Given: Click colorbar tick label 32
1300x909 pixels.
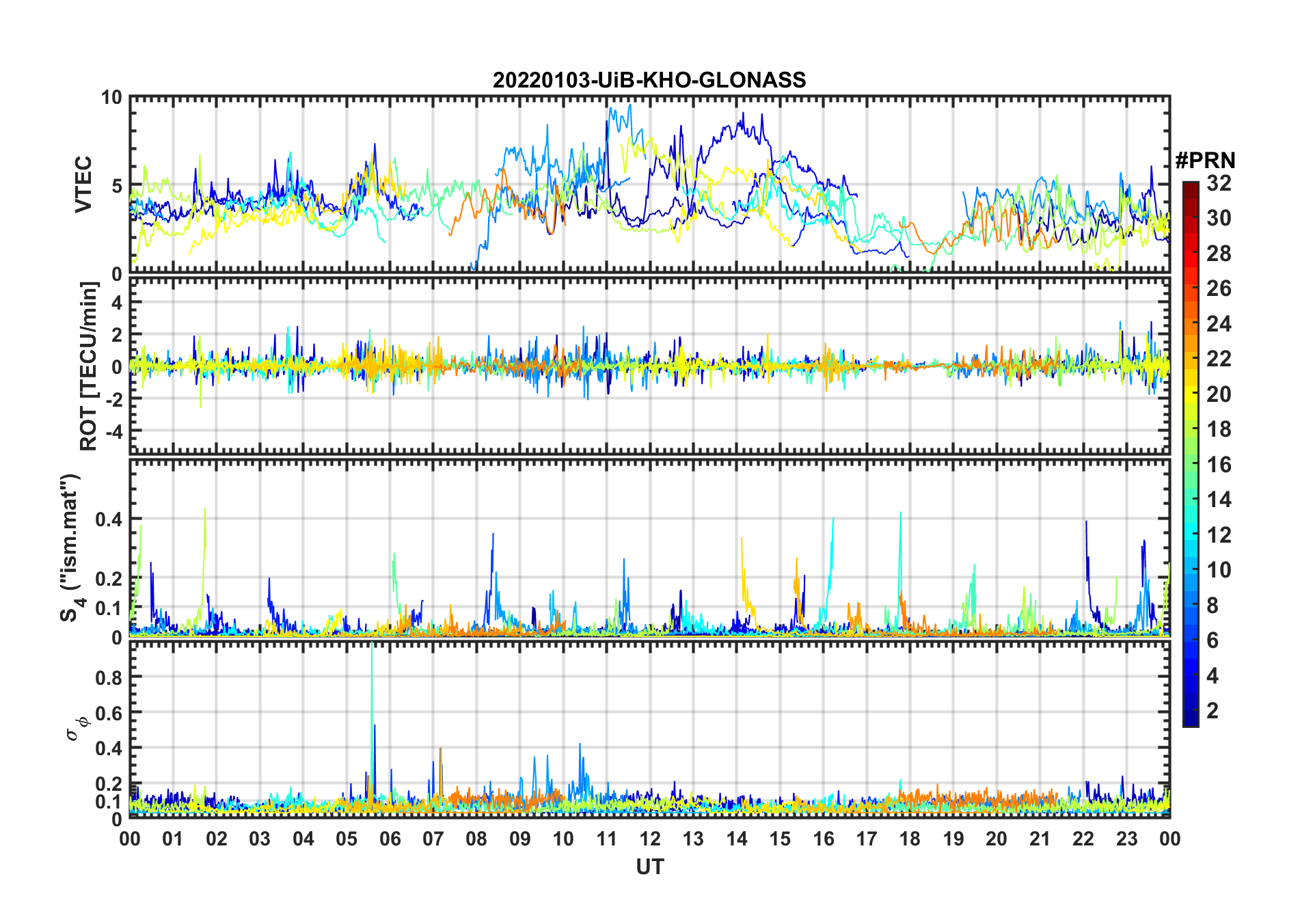Looking at the screenshot, I should [1219, 182].
